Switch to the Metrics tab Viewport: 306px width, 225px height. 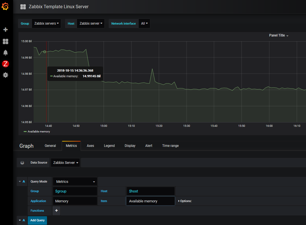coord(71,146)
